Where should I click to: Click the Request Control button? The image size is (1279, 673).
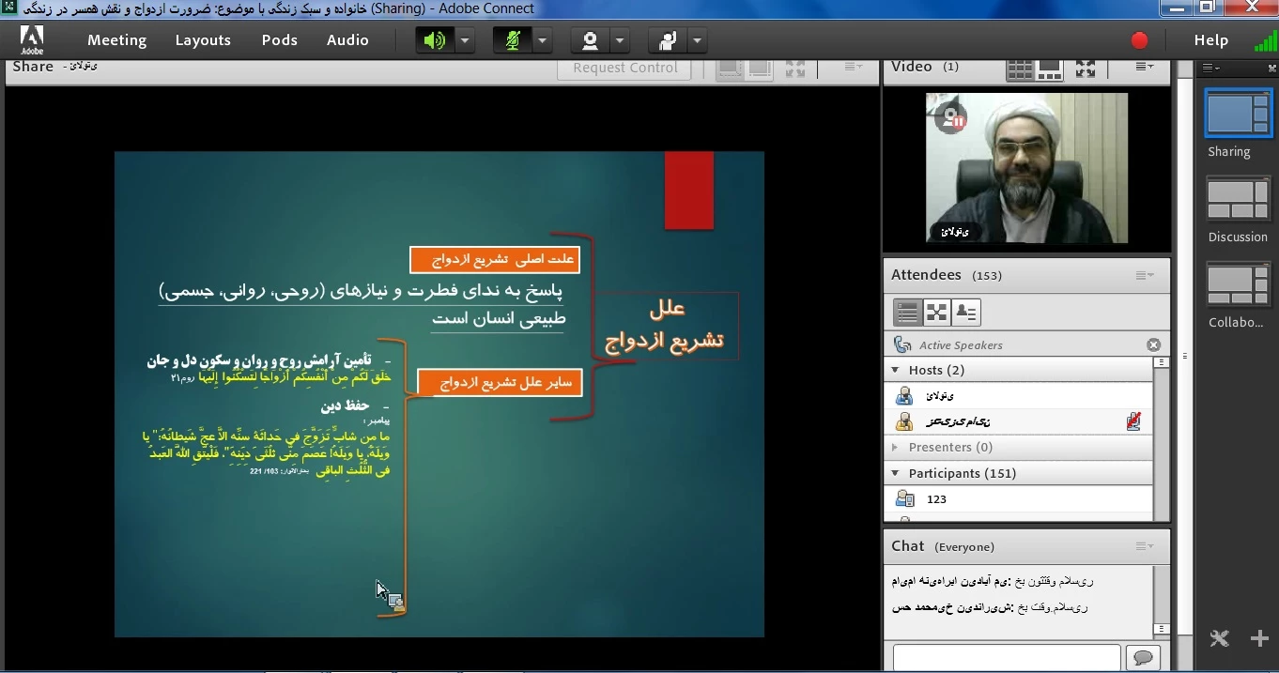(624, 68)
